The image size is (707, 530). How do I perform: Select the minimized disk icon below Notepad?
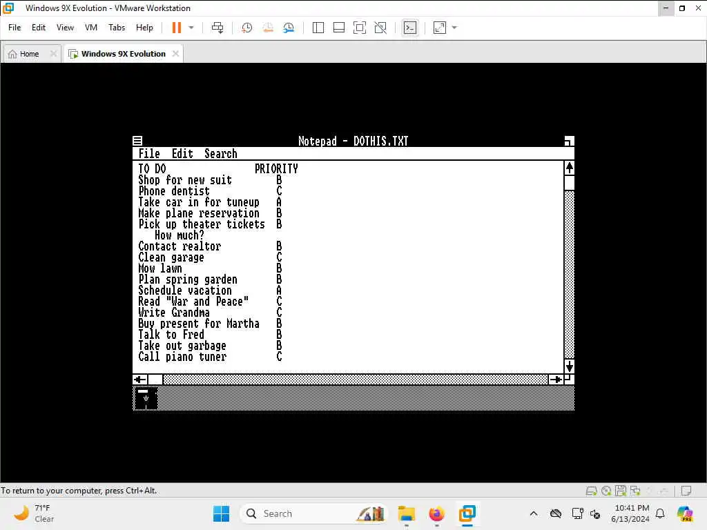[146, 399]
